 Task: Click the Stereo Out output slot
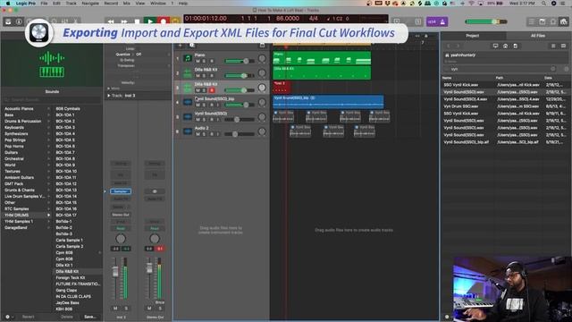tap(121, 215)
